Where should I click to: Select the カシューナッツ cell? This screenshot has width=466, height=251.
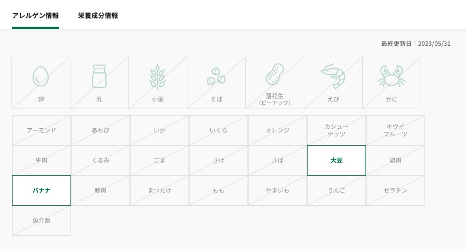(337, 130)
